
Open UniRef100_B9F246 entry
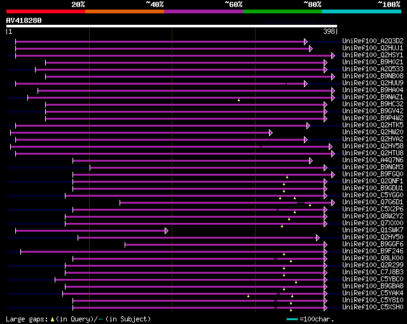[373, 251]
